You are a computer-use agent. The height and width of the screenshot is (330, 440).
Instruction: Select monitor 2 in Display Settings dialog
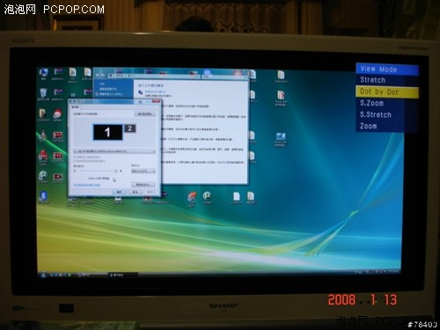tap(130, 128)
